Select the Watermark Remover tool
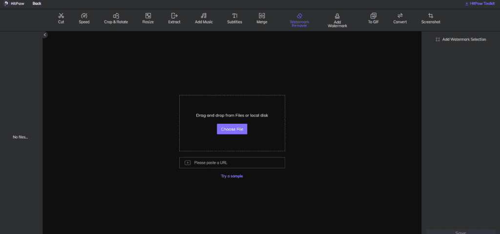500x234 pixels. [299, 20]
